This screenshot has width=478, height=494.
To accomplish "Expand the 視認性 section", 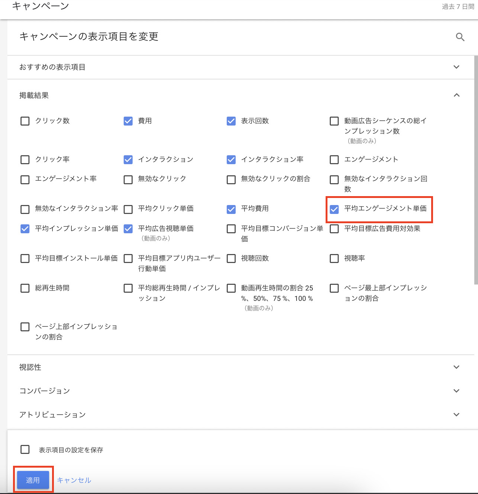I will click(456, 367).
